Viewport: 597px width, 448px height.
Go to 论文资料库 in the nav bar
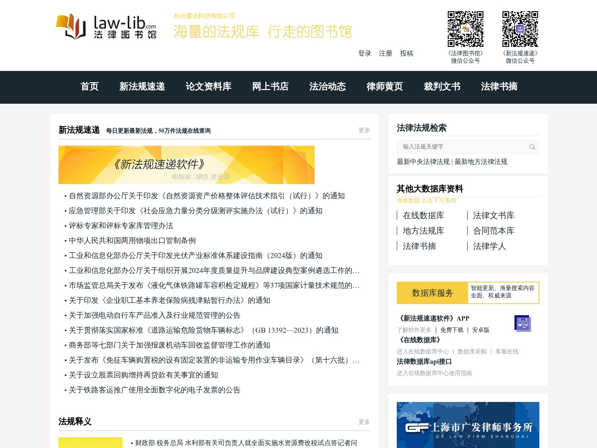(x=209, y=87)
